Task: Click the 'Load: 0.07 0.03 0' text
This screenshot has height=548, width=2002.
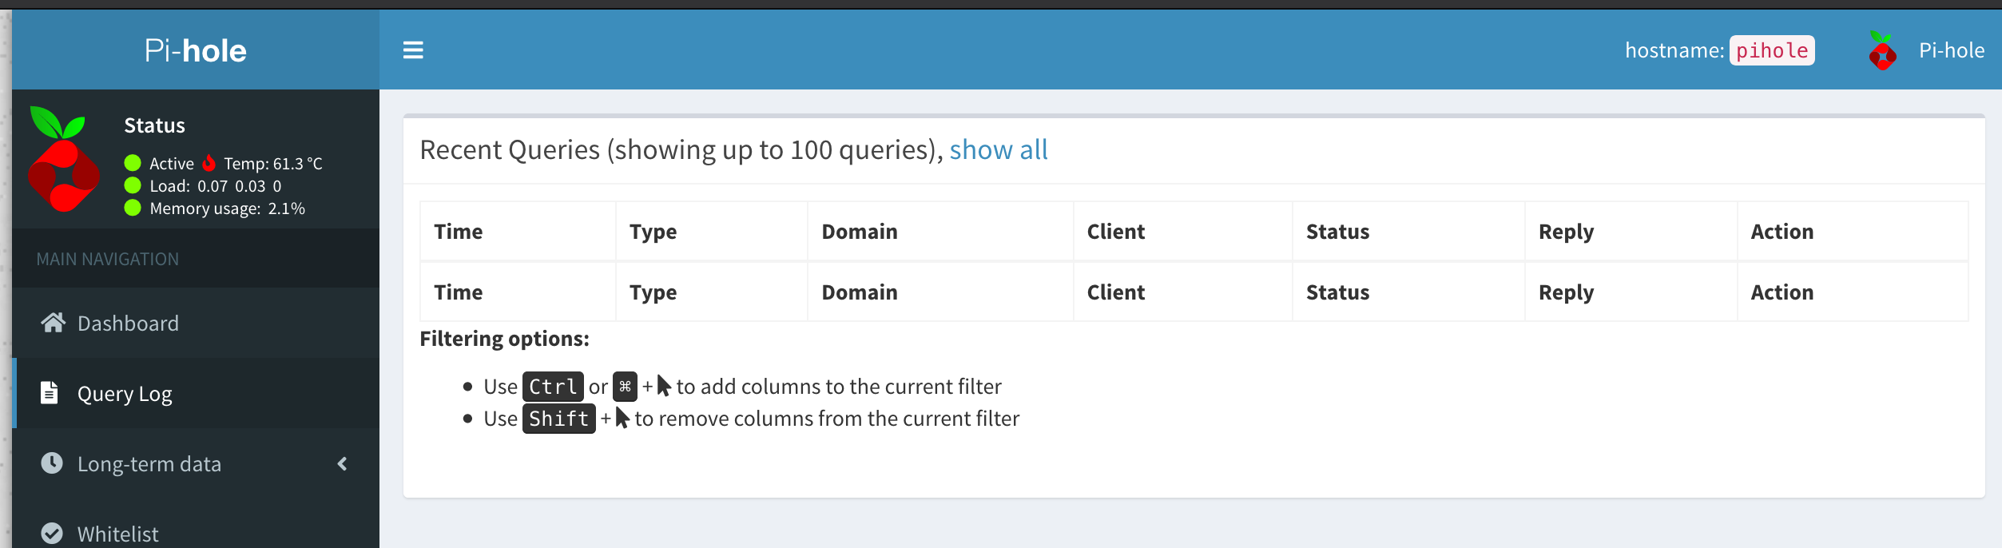Action: click(216, 186)
